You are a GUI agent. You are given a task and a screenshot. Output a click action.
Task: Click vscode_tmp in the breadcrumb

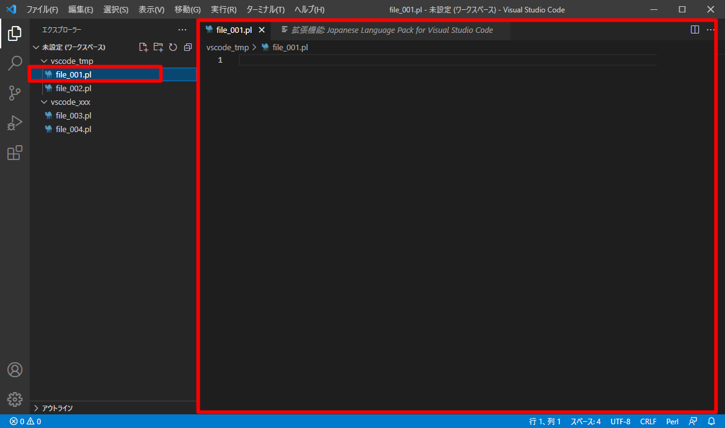228,47
